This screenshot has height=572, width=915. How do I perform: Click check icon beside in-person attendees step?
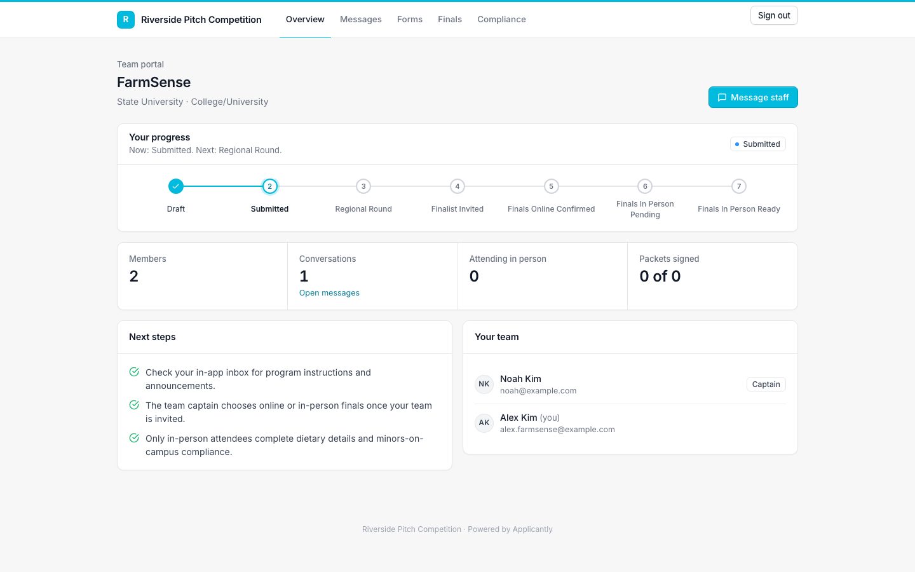134,438
